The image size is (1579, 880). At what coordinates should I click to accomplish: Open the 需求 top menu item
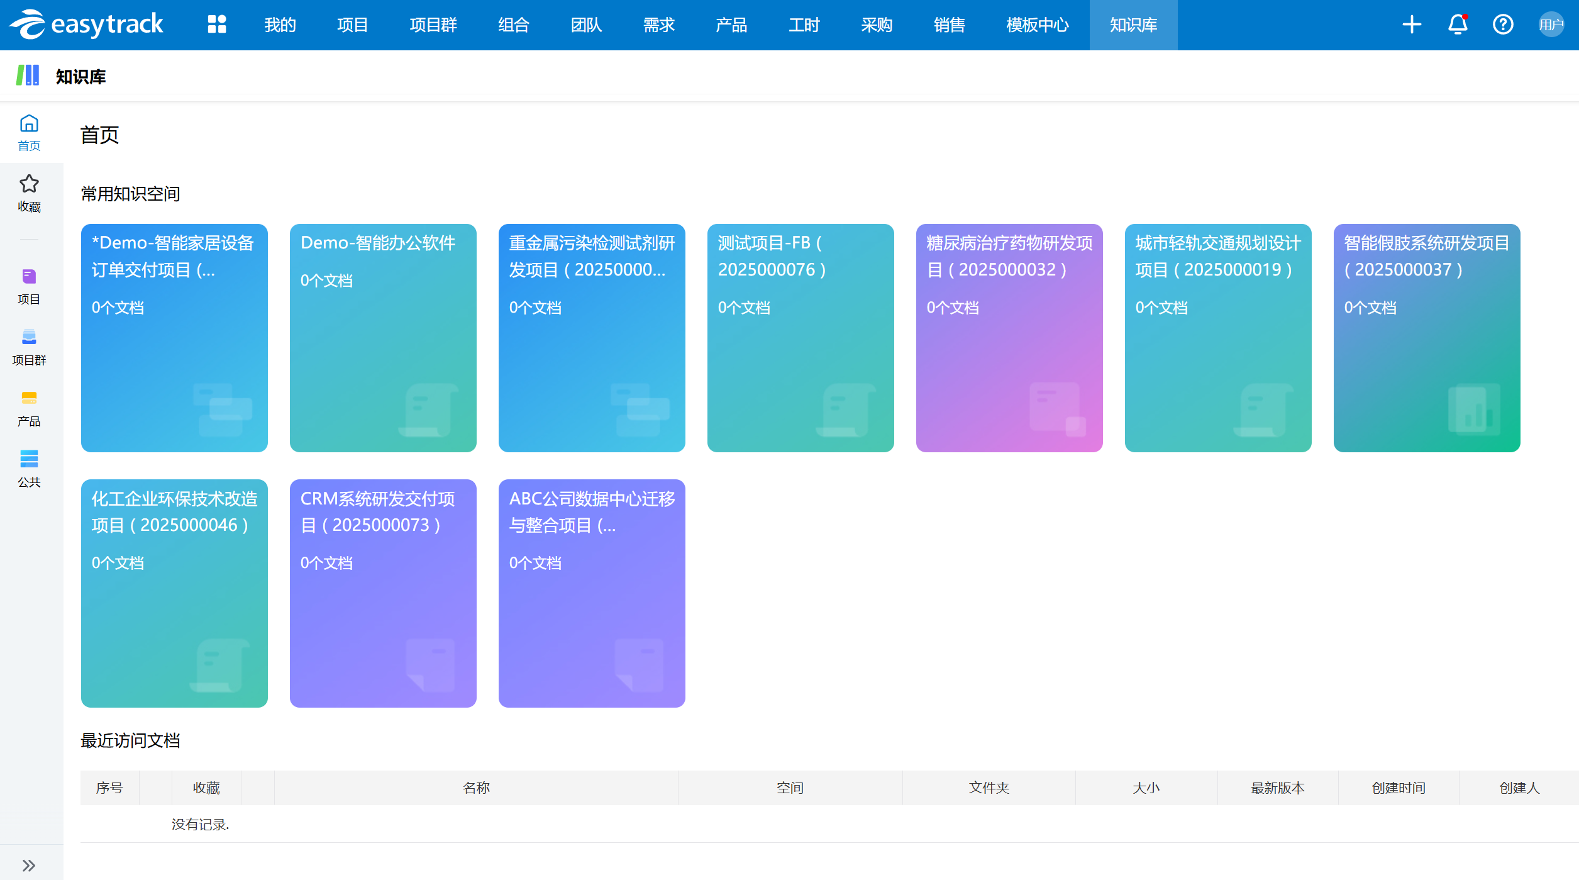coord(658,25)
